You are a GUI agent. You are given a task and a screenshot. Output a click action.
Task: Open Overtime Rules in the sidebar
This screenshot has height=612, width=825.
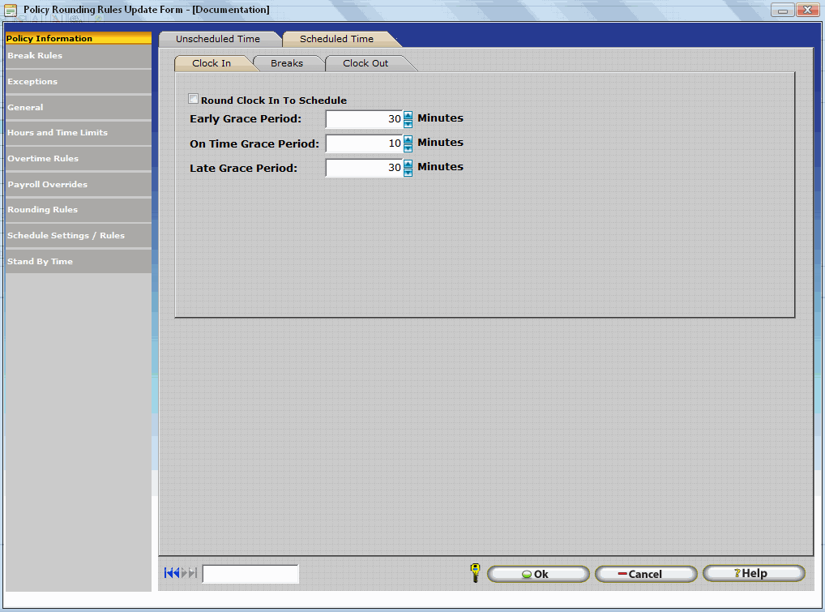(43, 159)
